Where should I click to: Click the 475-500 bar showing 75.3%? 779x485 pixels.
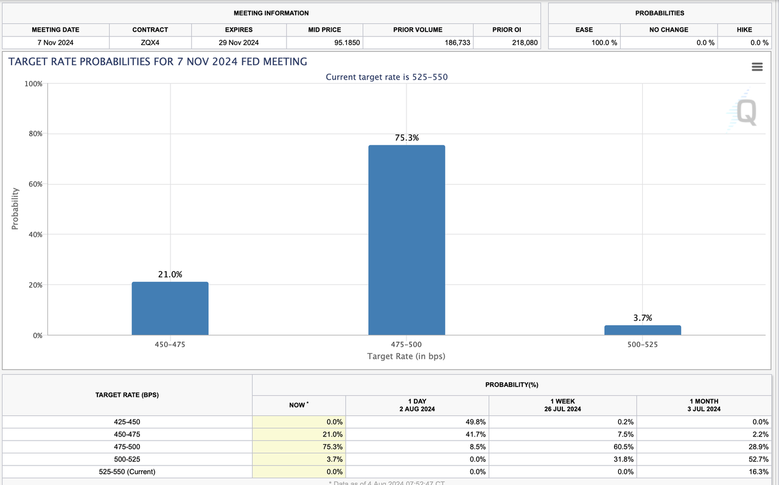[407, 240]
